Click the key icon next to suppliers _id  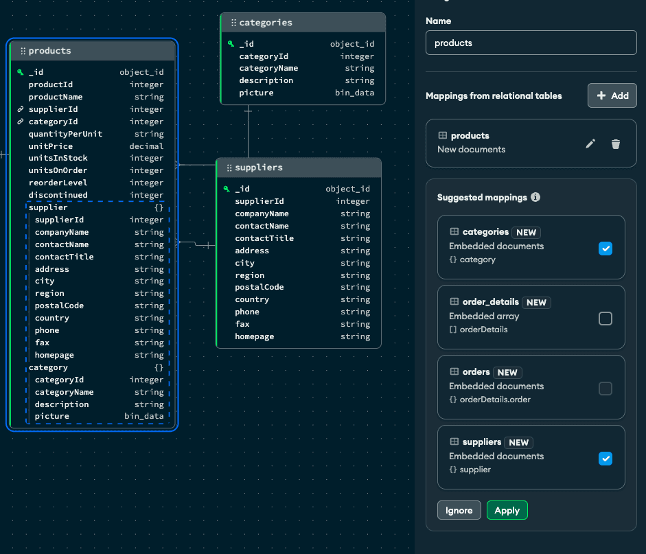tap(227, 189)
